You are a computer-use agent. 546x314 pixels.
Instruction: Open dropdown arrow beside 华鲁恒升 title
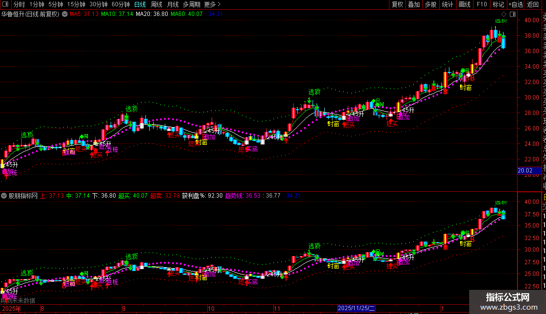(x=65, y=14)
